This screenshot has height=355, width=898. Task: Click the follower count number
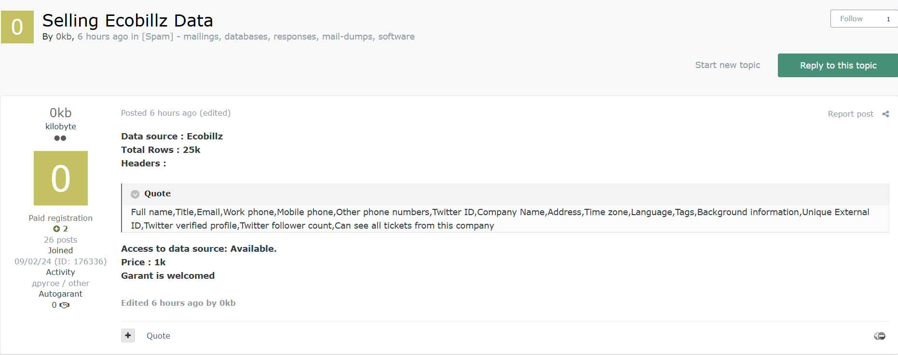(x=888, y=19)
